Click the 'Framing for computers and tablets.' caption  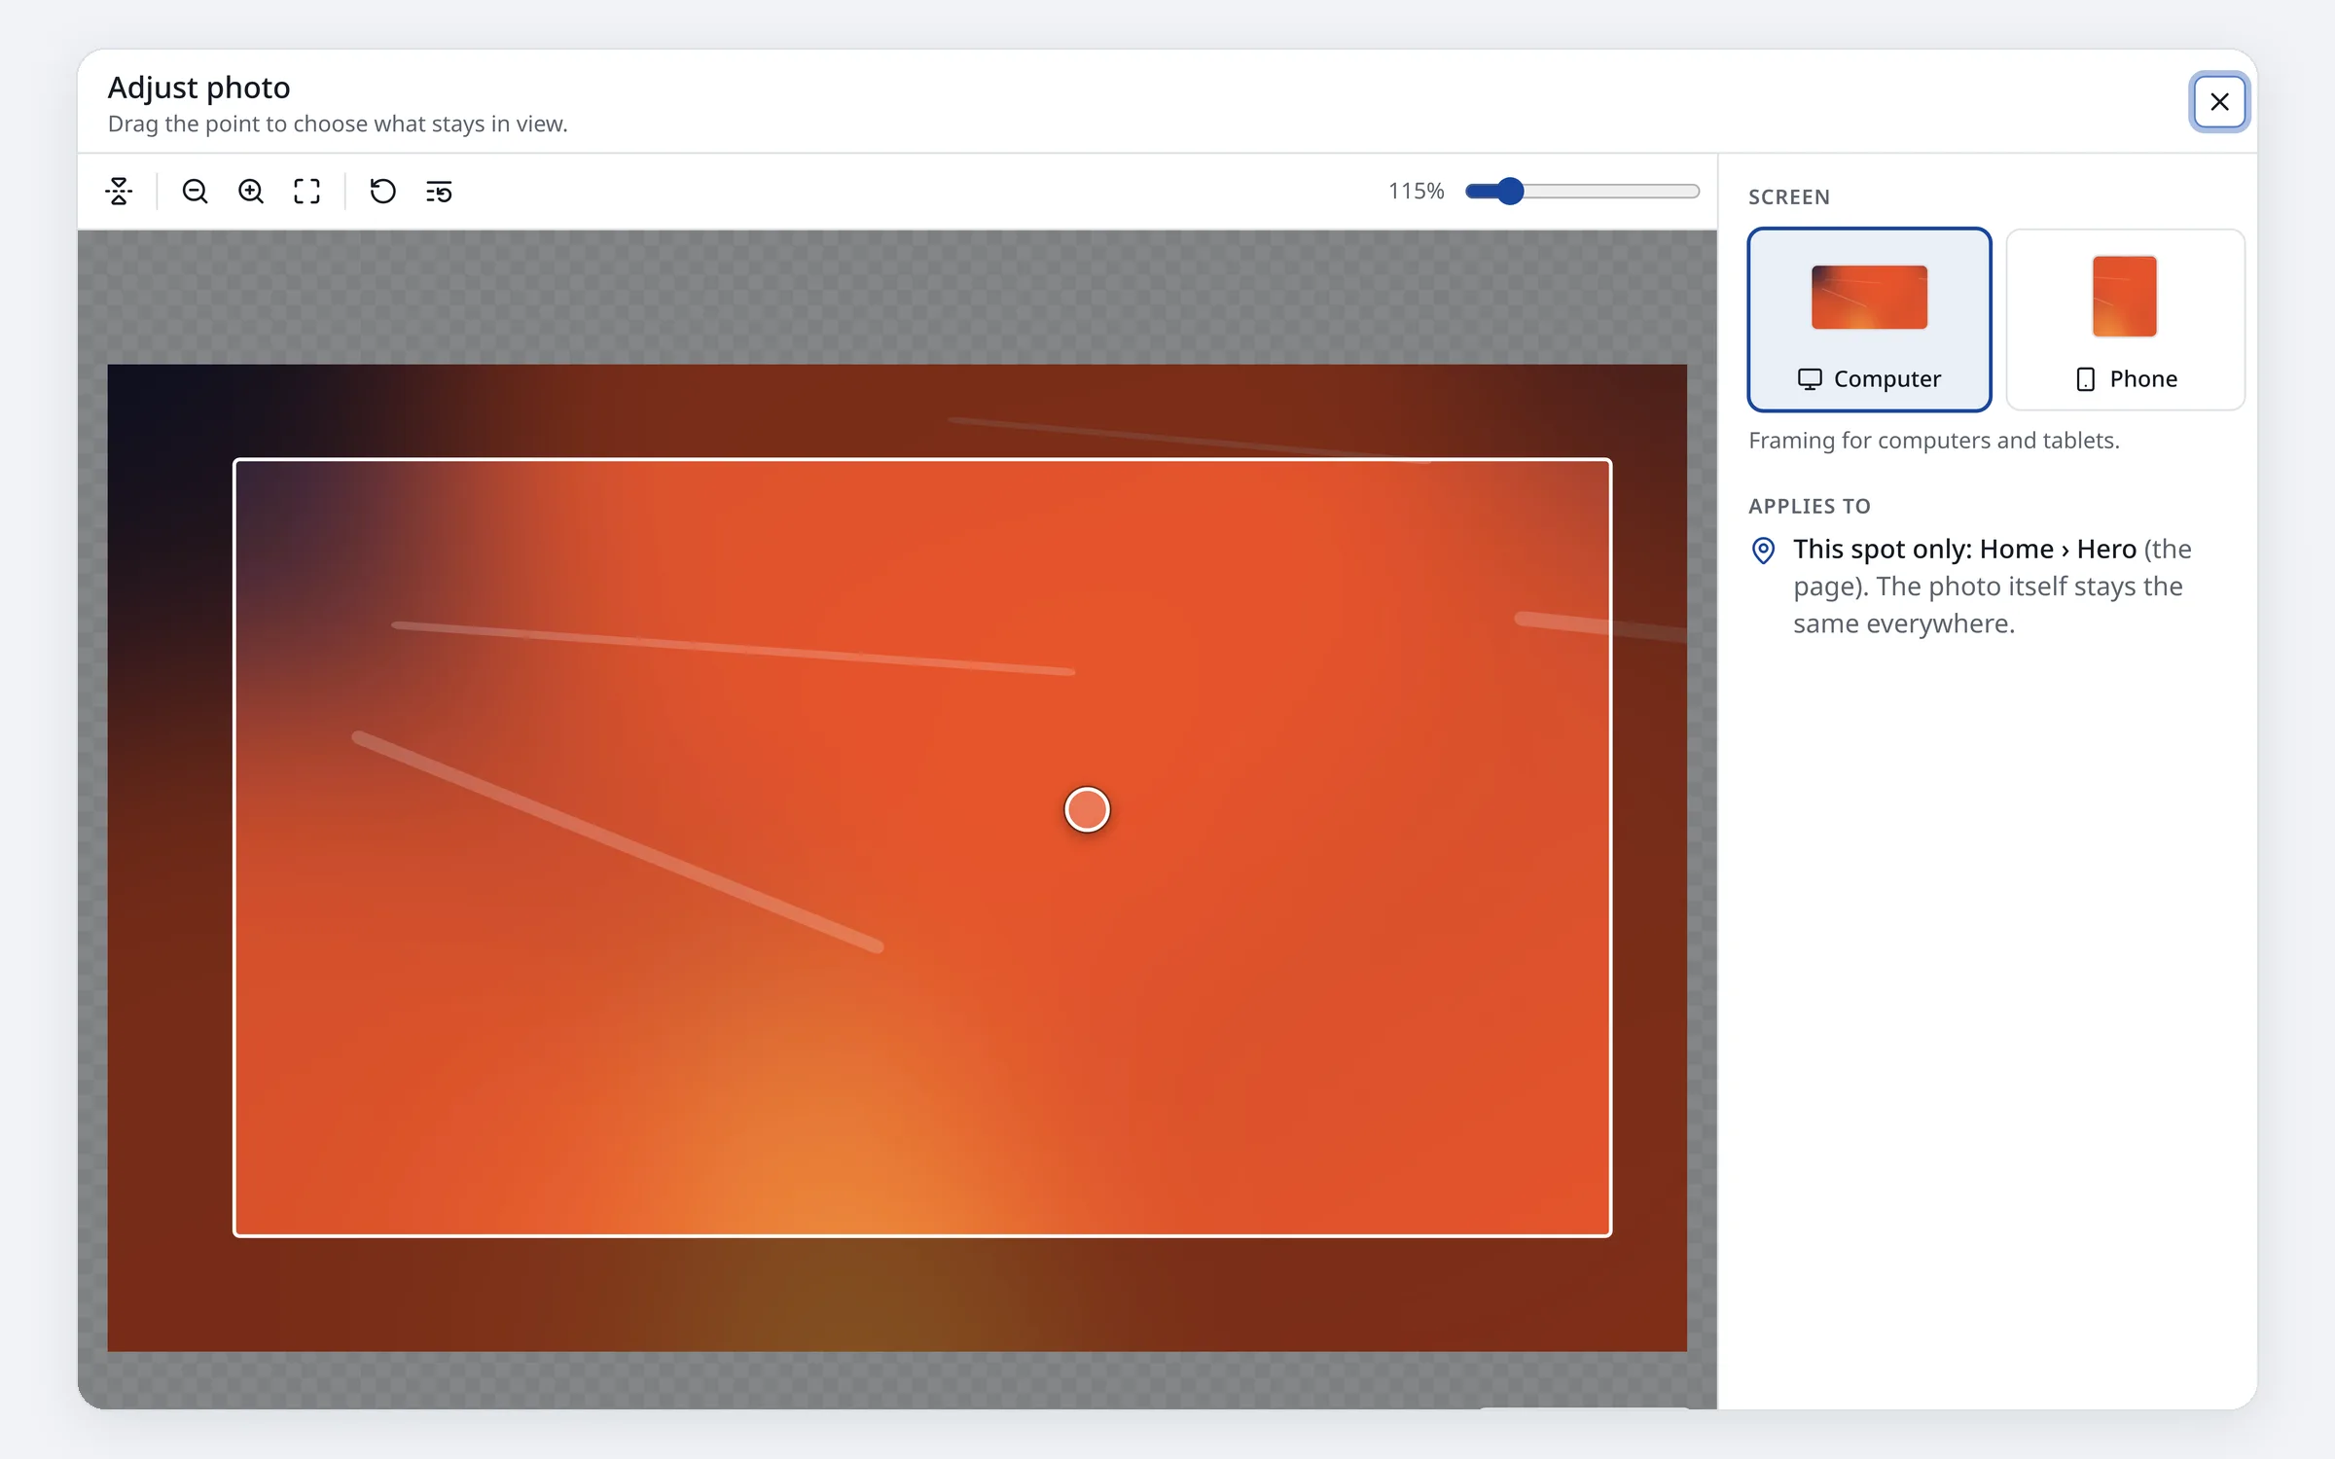[1933, 441]
